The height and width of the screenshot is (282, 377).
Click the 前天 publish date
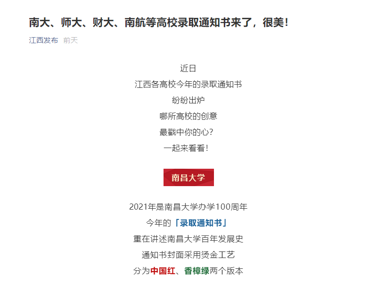[70, 40]
